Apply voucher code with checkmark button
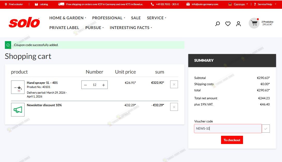The height and width of the screenshot is (162, 282). (x=266, y=129)
